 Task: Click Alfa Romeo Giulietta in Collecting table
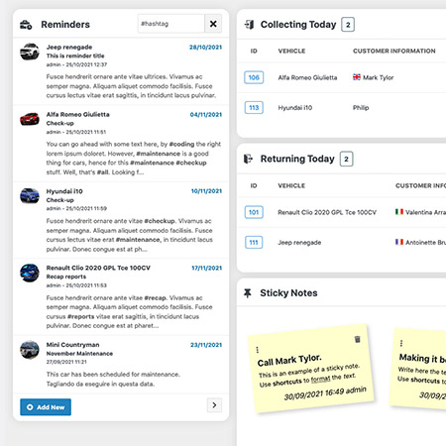pos(307,77)
